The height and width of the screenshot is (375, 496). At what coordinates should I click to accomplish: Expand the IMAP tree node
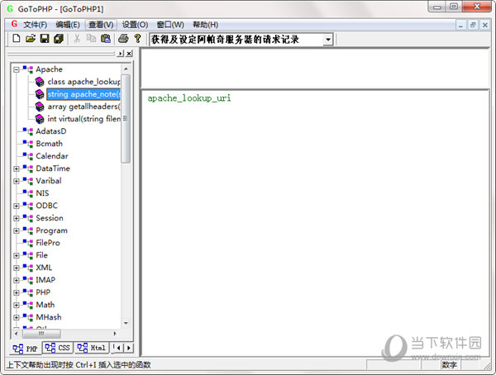pos(17,281)
